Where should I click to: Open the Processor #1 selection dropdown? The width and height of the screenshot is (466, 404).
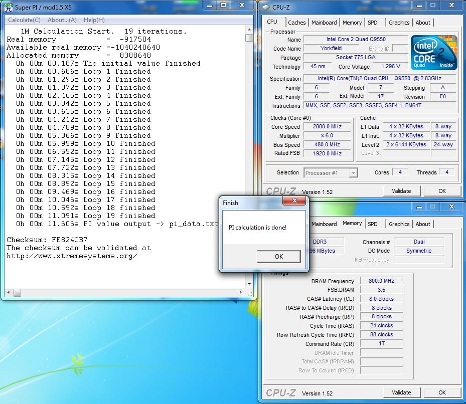(x=353, y=173)
